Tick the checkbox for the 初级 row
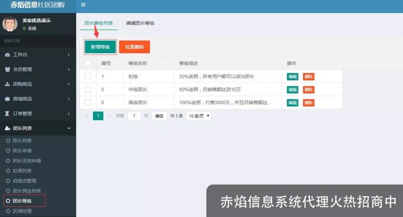 click(88, 76)
